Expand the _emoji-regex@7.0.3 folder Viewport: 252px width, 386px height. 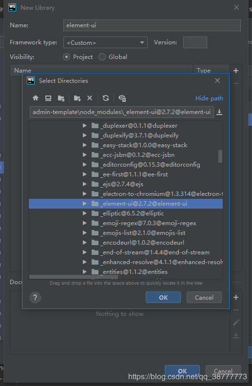click(x=85, y=223)
